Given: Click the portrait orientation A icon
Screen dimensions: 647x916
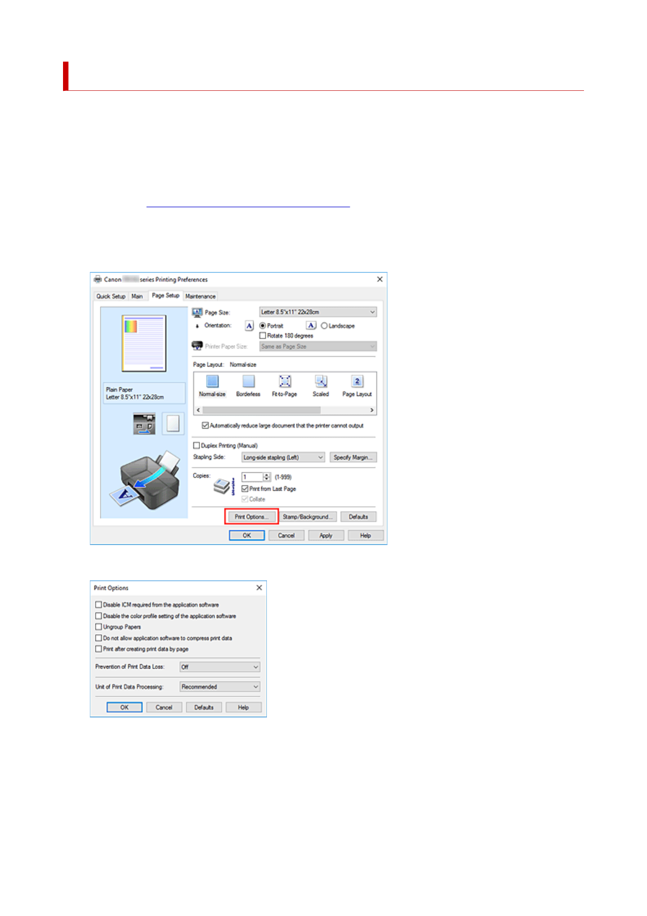Looking at the screenshot, I should 249,326.
